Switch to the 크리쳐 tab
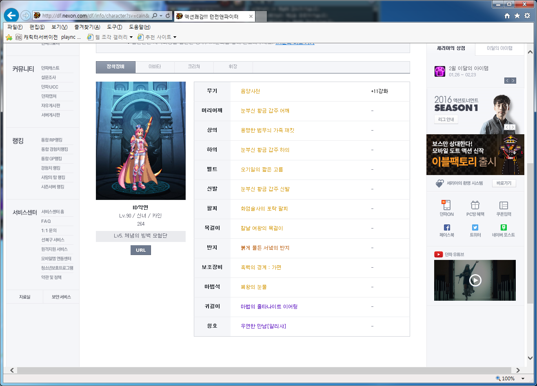Image resolution: width=537 pixels, height=386 pixels. [x=194, y=67]
